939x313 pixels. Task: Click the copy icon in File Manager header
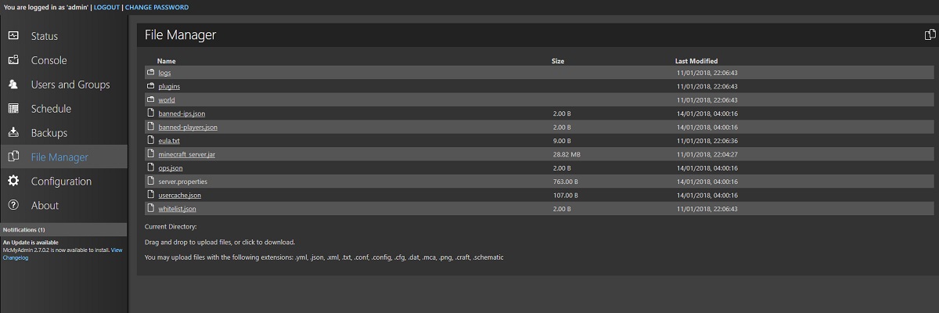click(x=930, y=34)
